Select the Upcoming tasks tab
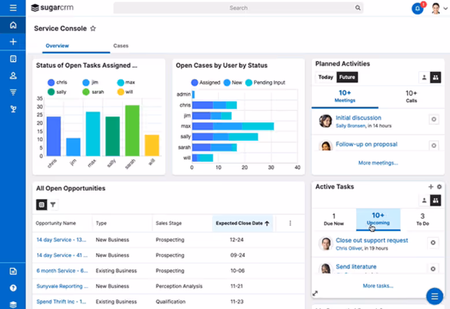The height and width of the screenshot is (309, 450). coord(378,219)
